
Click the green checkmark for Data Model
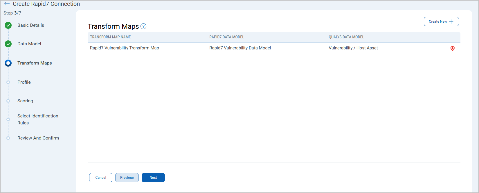tap(8, 44)
